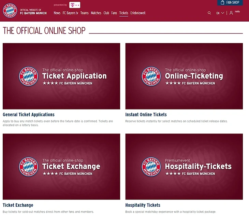Click the Telekom sponsor logo
249x221 pixels.
[x=75, y=5]
